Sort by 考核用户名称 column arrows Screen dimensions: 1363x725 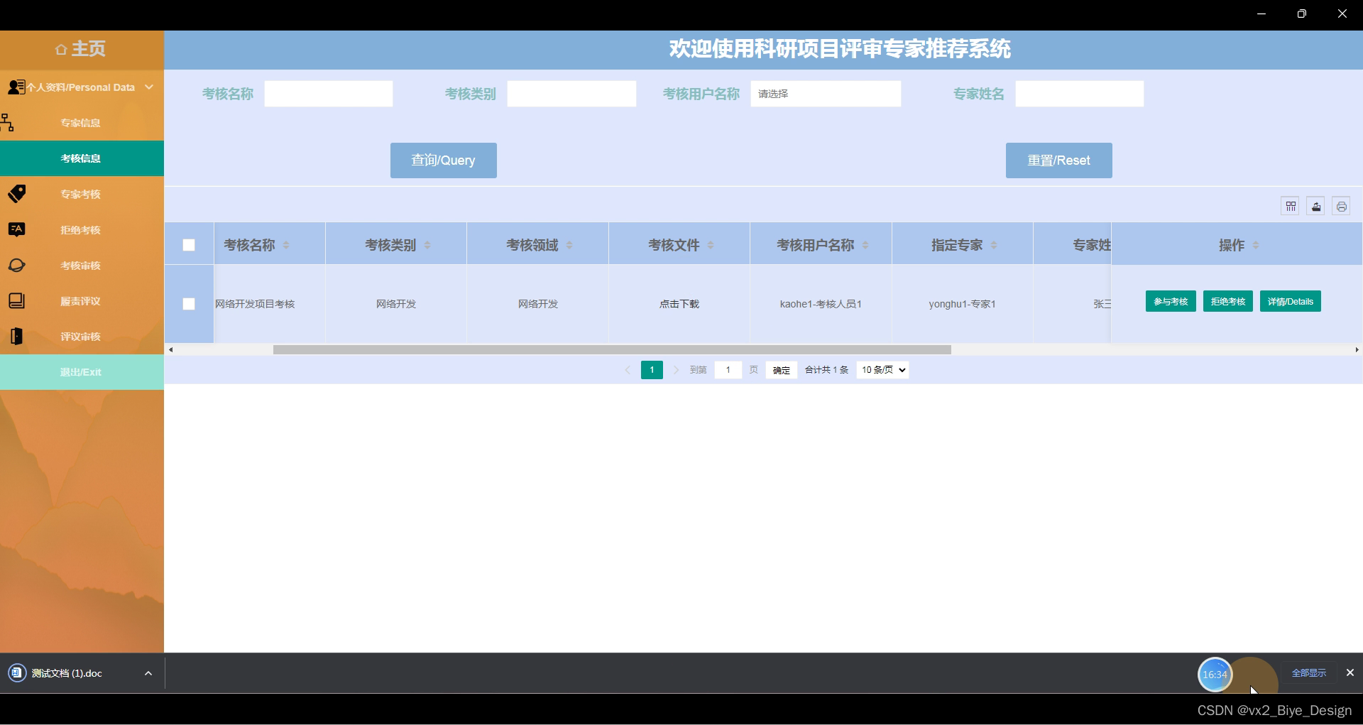pos(865,245)
